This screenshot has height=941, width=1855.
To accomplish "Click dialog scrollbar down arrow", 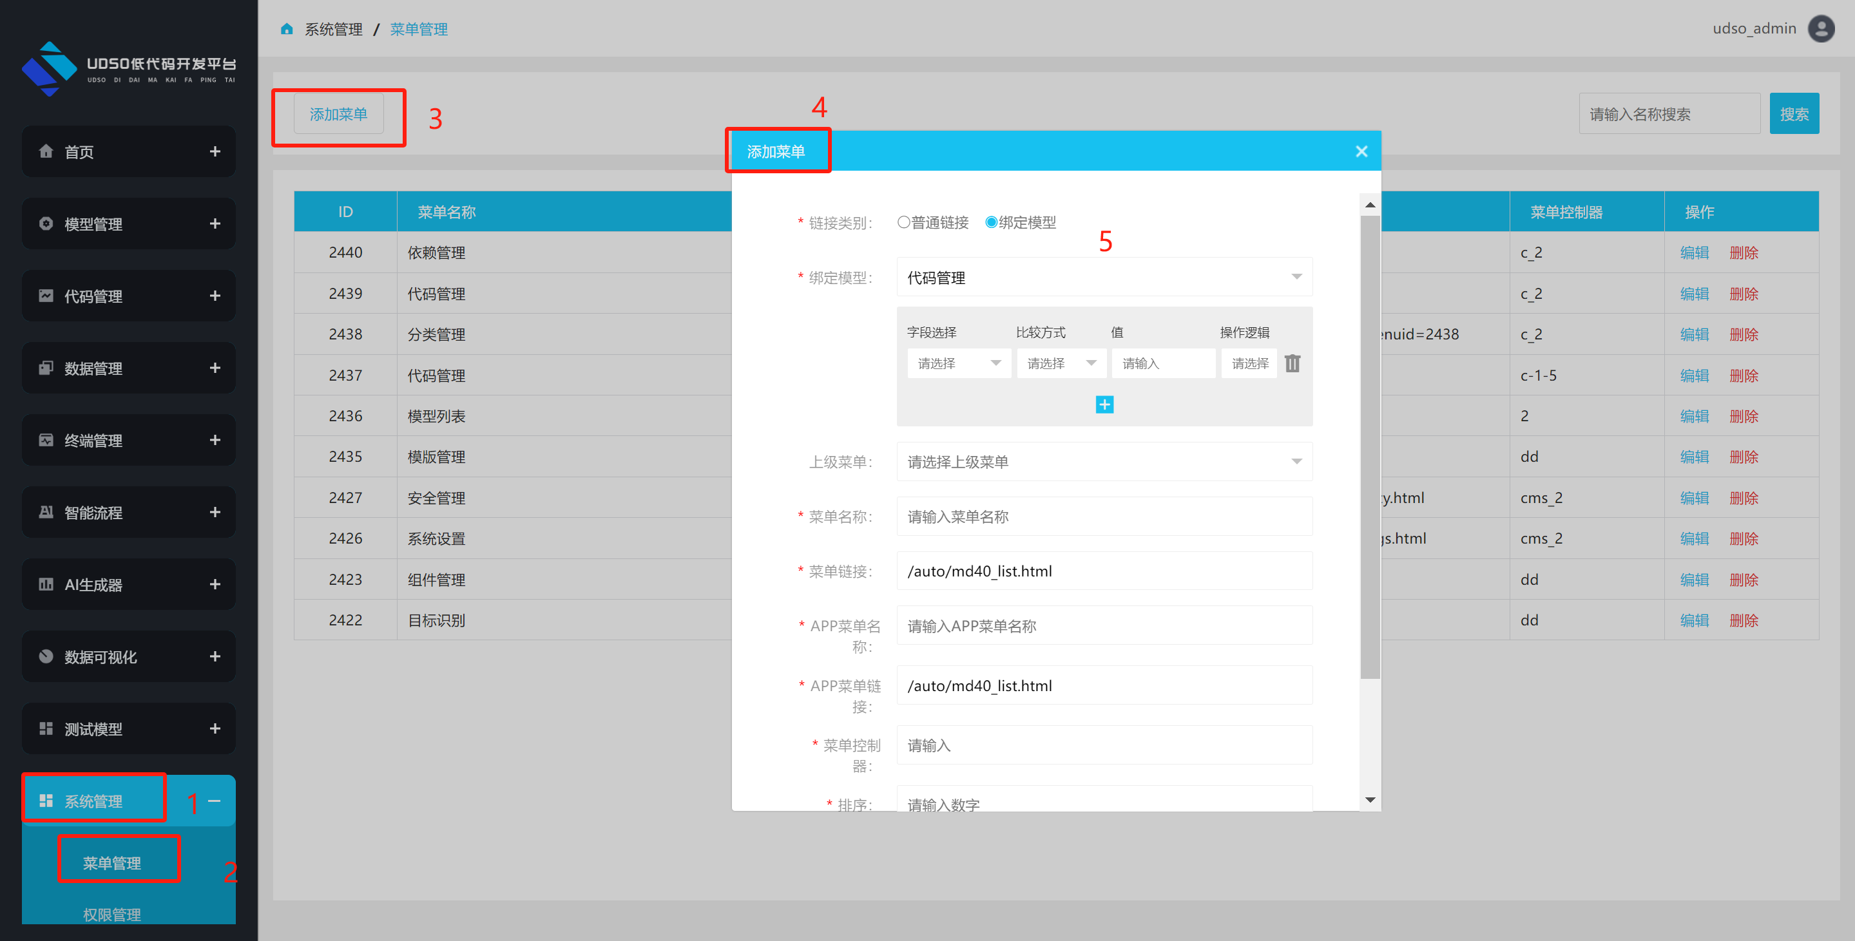I will tap(1370, 800).
